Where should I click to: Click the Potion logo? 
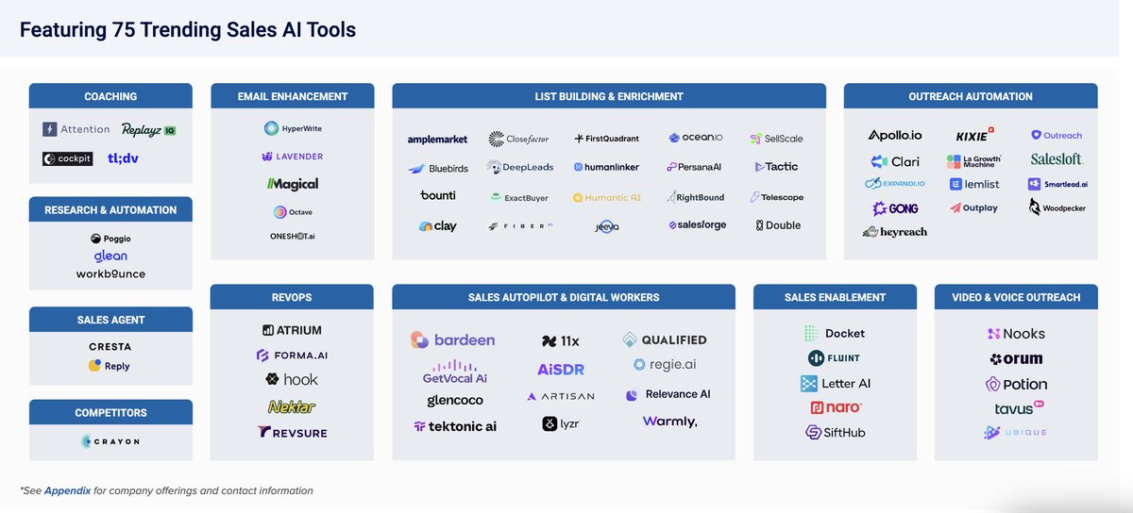[x=1016, y=385]
